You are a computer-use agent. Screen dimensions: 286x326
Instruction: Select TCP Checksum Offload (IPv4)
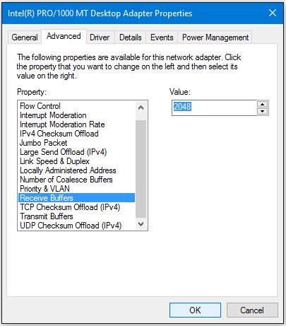click(x=76, y=207)
